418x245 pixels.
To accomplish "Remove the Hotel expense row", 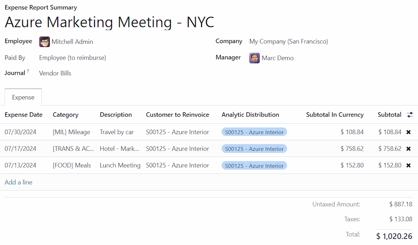I will pos(408,149).
